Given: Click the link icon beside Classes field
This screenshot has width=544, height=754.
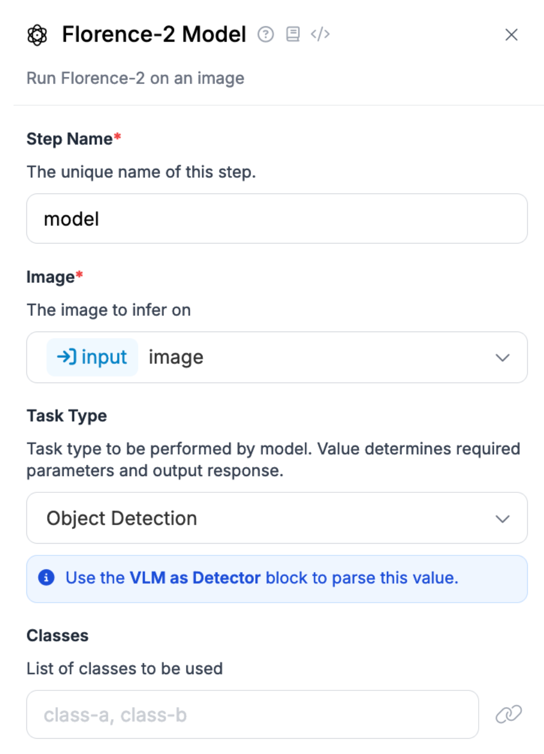Looking at the screenshot, I should 509,714.
